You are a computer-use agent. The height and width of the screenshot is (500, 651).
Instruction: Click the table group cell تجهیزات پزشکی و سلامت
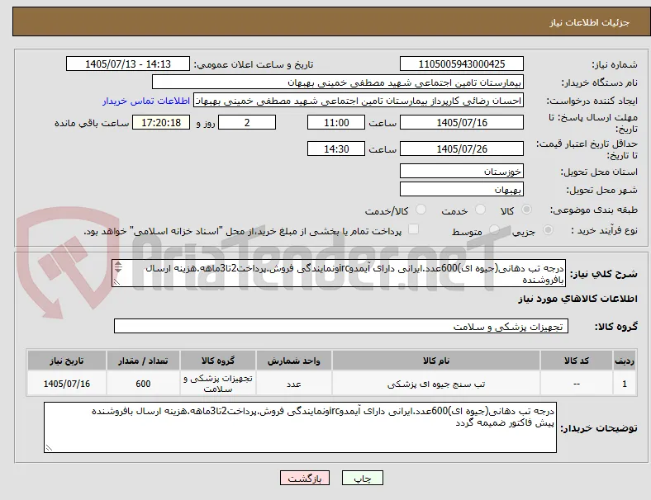point(218,384)
